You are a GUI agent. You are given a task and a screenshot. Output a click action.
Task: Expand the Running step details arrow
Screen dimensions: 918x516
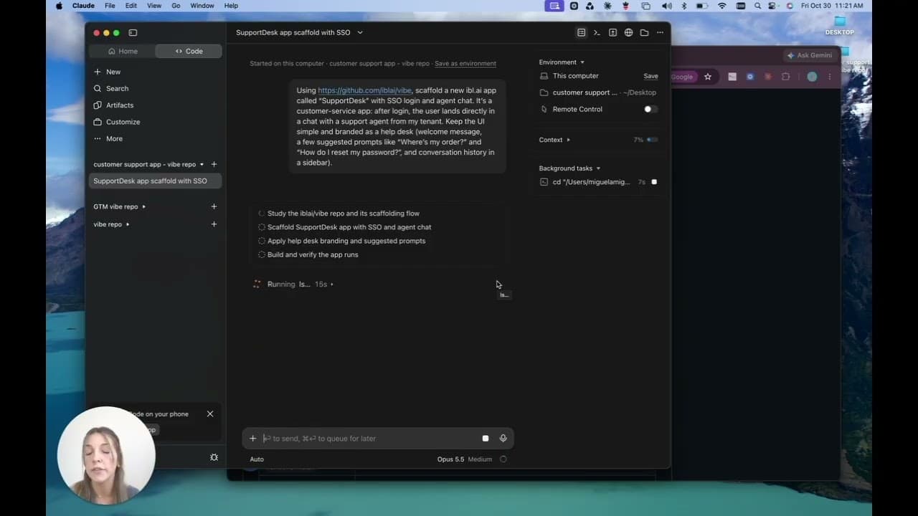click(331, 285)
